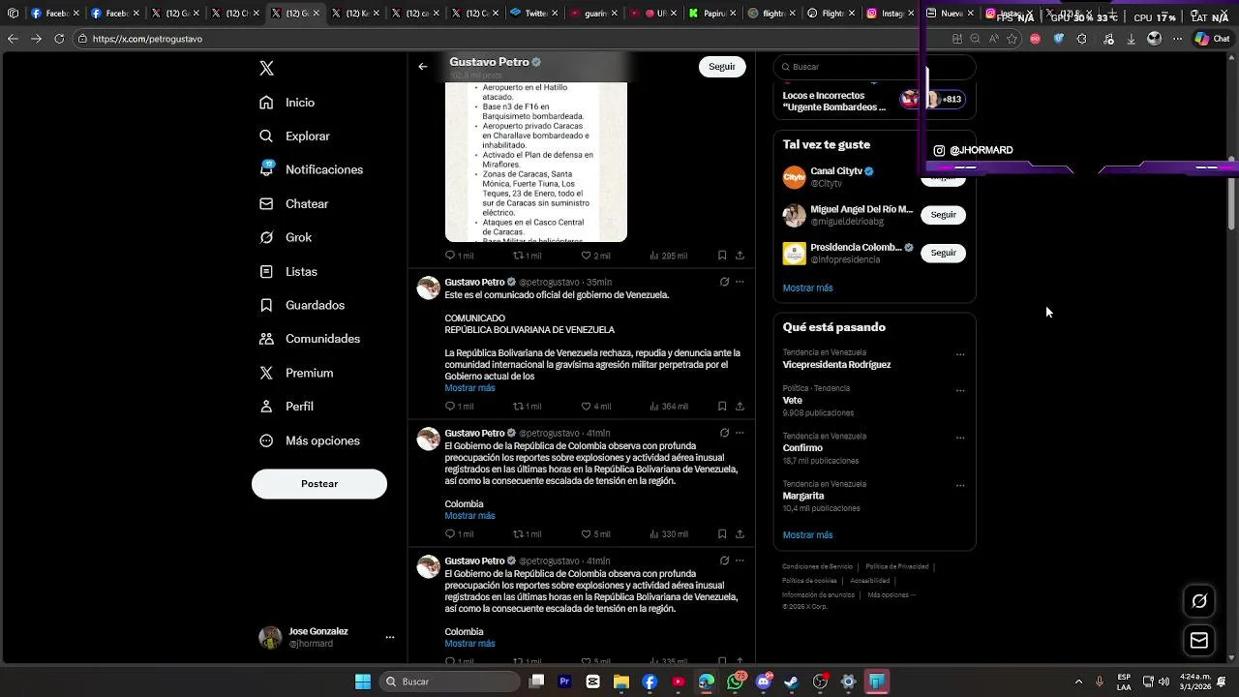Open Política de Privacidad link
Viewport: 1239px width, 697px height.
(x=897, y=566)
